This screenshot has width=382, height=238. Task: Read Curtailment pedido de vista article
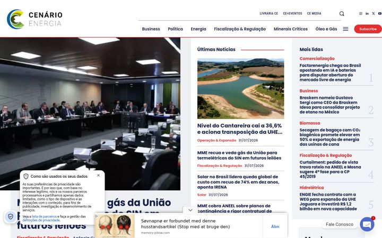[x=330, y=169]
